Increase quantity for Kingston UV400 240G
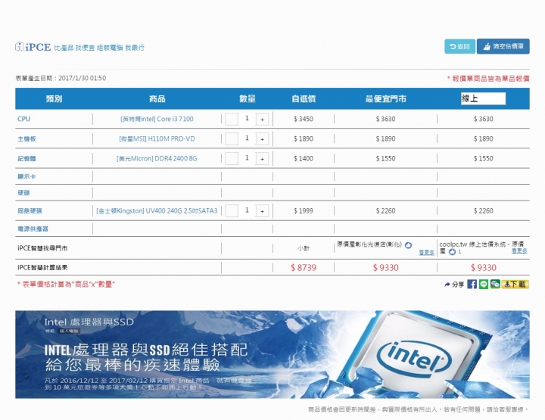Viewport: 545px width, 420px height. point(262,211)
